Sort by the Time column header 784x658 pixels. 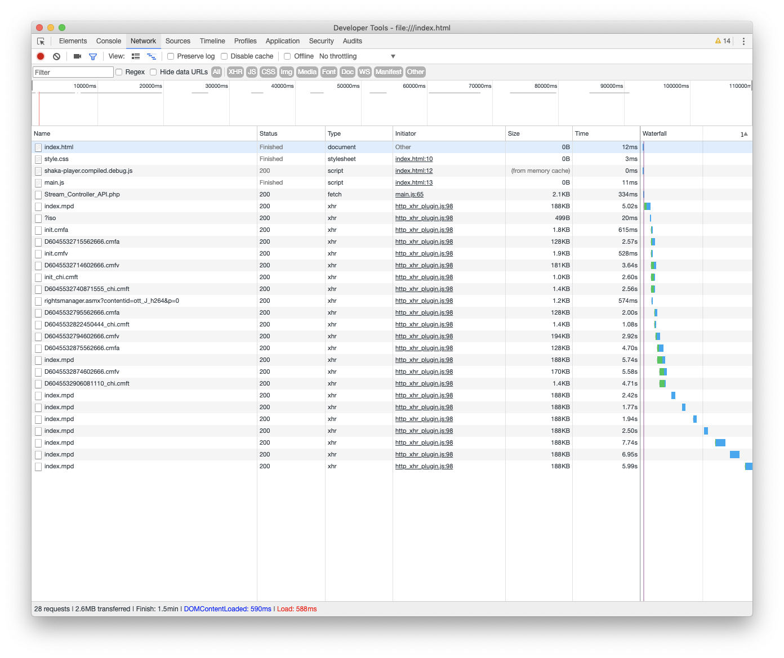point(606,134)
